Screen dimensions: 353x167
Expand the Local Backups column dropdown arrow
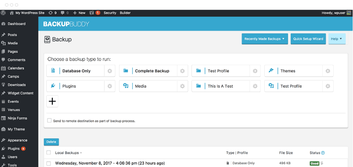81,153
